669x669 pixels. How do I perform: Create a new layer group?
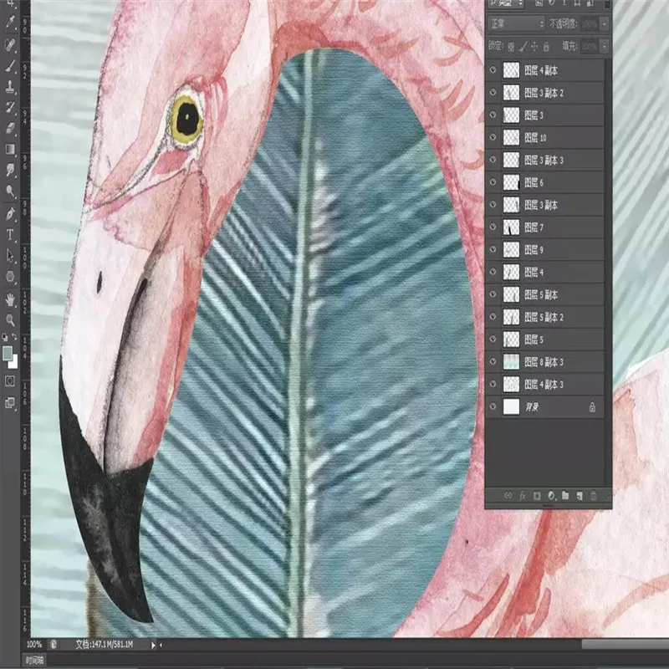(565, 495)
